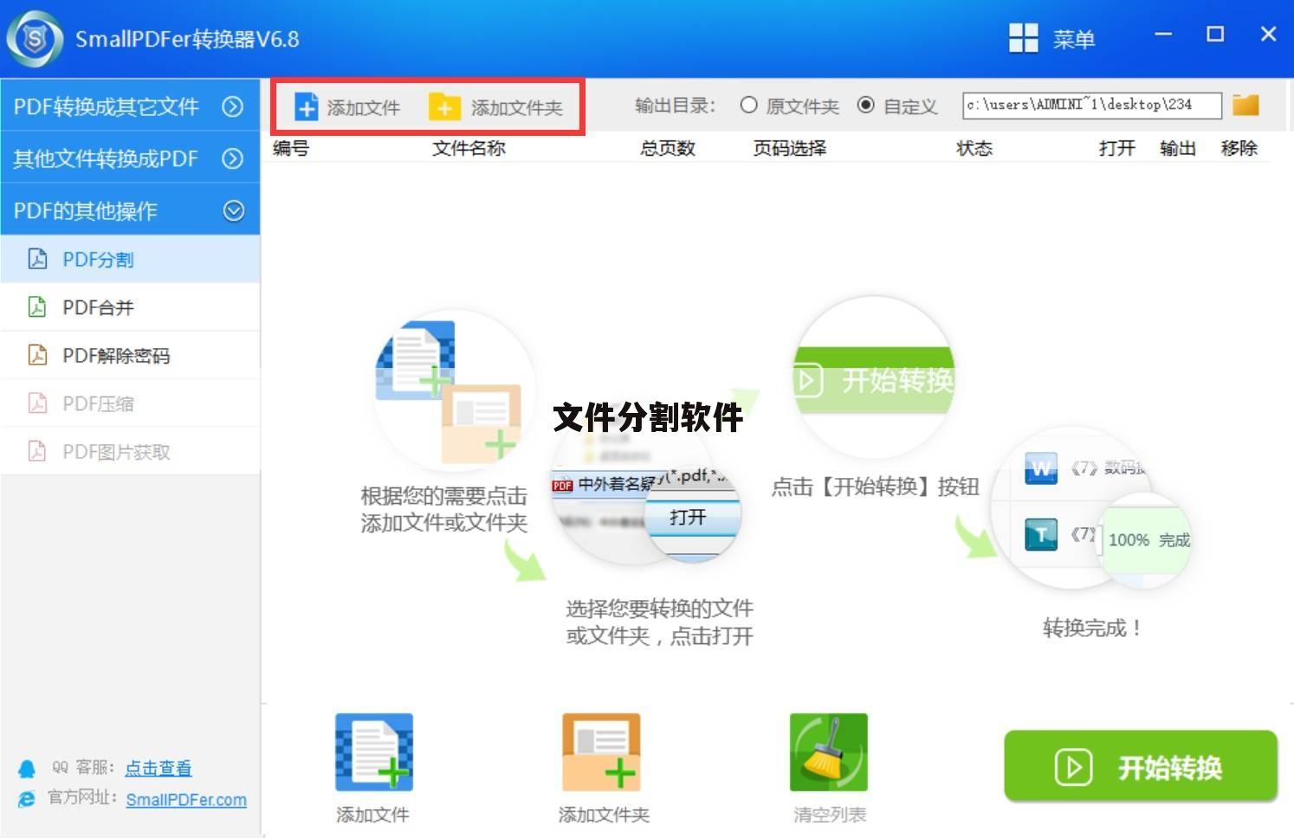Select PDF压缩 in the sidebar
1294x838 pixels.
[x=130, y=403]
